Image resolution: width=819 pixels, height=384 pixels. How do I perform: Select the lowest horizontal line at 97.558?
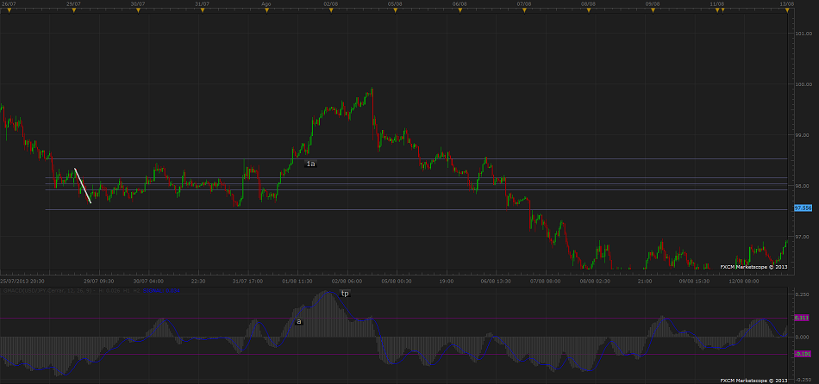[431, 209]
